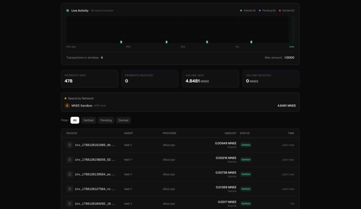Click the marker just before the 45s label
The width and height of the screenshot is (361, 209).
point(121,42)
